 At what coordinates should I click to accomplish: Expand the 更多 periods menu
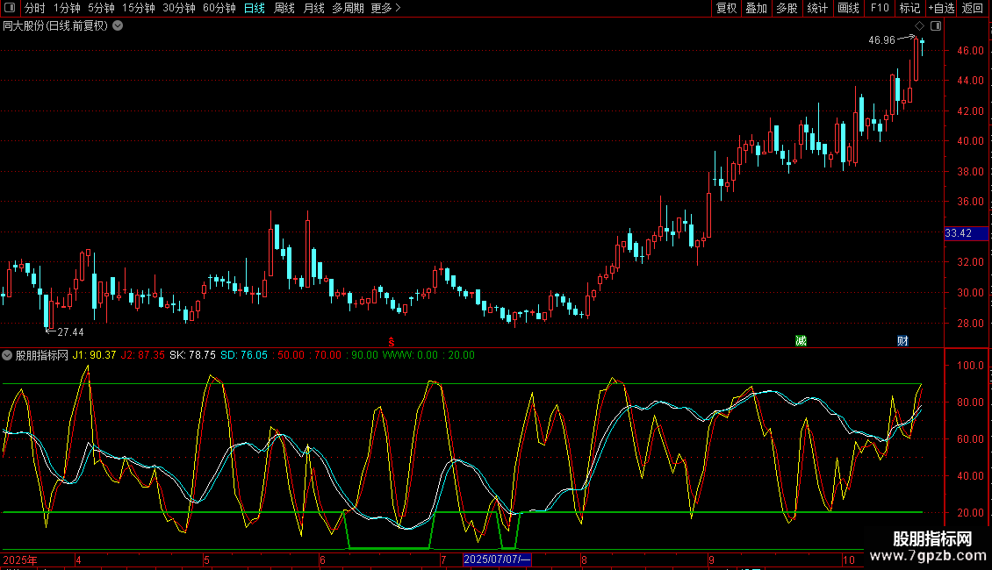pyautogui.click(x=385, y=8)
